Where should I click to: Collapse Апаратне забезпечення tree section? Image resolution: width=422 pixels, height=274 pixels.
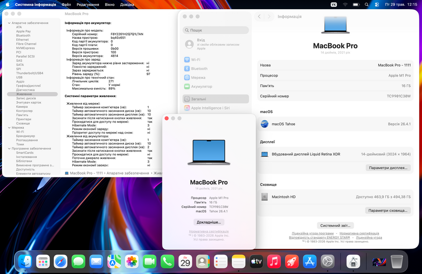coord(9,23)
